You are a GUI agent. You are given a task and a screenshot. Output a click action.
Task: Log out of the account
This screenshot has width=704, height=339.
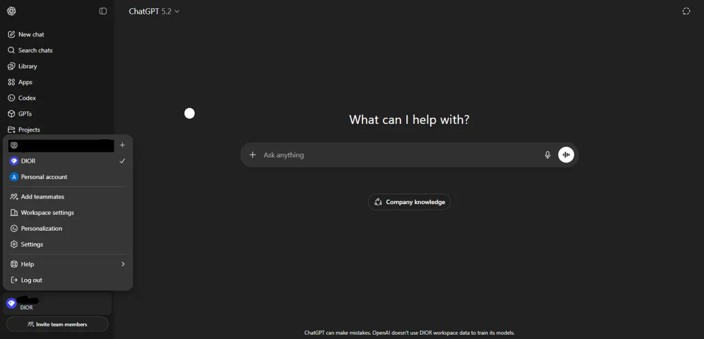(x=68, y=281)
